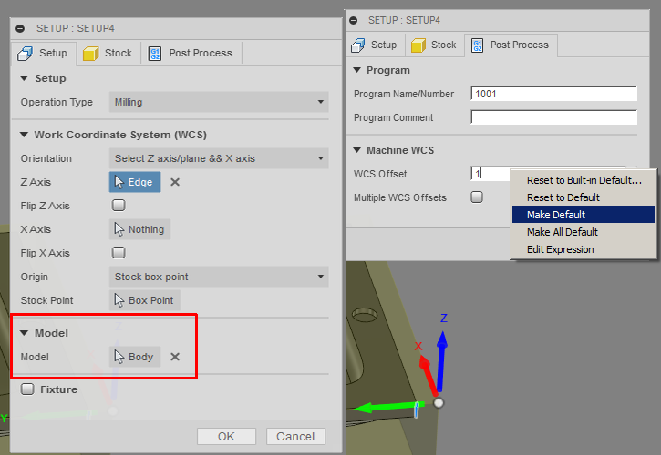Click the Program Name/Number field
The height and width of the screenshot is (455, 661).
pos(554,94)
